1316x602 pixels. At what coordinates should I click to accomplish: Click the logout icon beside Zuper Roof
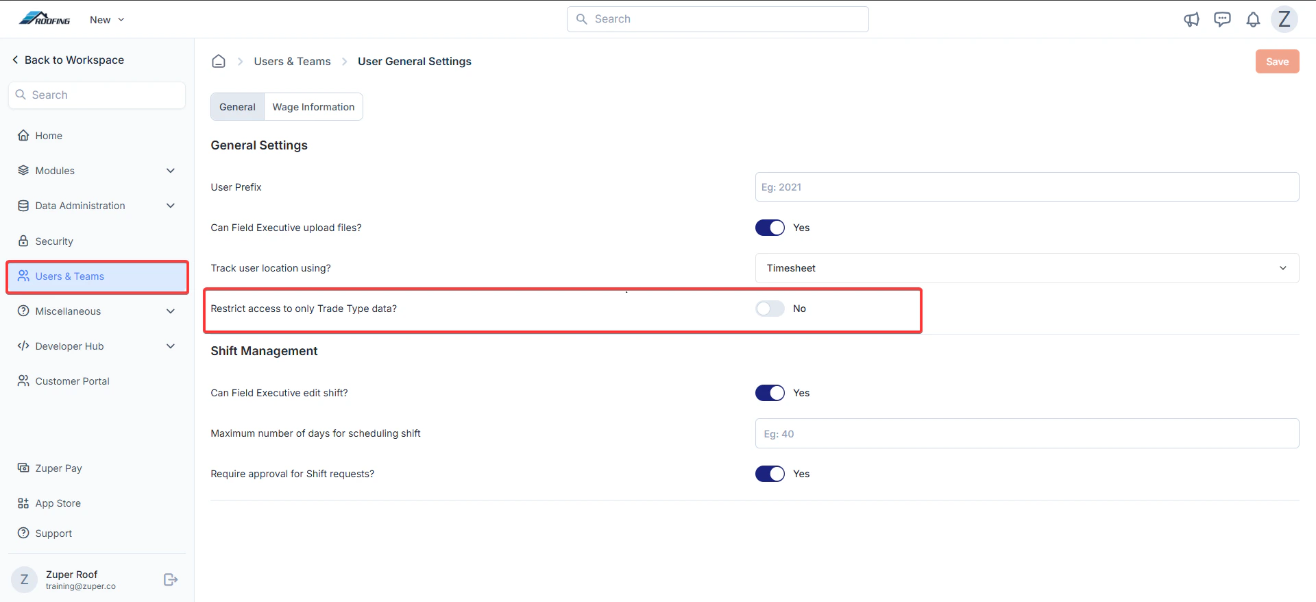point(171,579)
